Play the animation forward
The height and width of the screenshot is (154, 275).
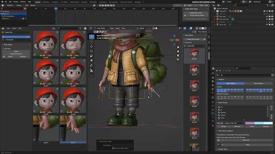point(108,6)
